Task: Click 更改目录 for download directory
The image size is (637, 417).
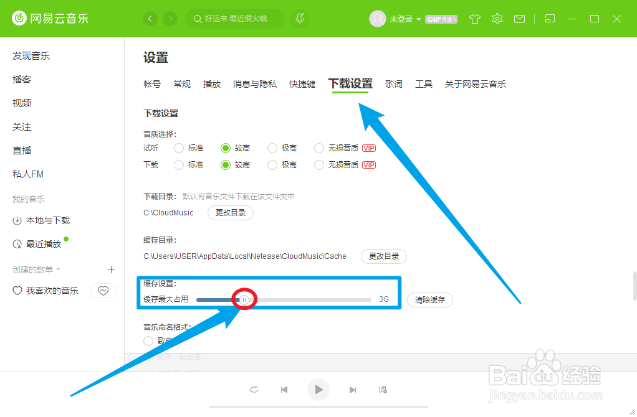Action: click(x=231, y=213)
